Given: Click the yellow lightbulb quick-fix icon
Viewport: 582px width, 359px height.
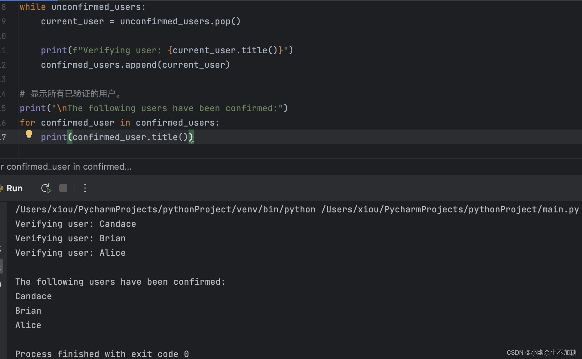Looking at the screenshot, I should coord(29,135).
